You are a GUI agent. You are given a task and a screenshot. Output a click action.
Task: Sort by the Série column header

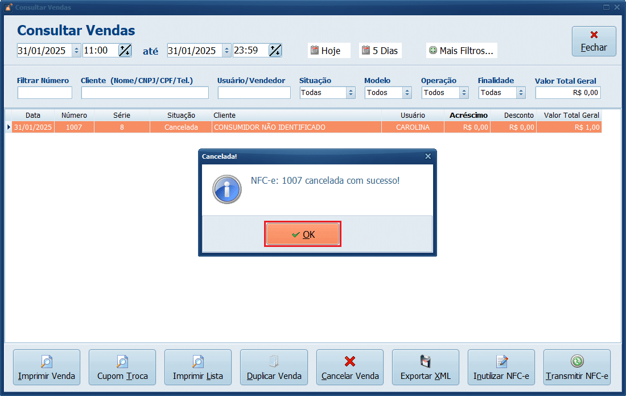[122, 115]
